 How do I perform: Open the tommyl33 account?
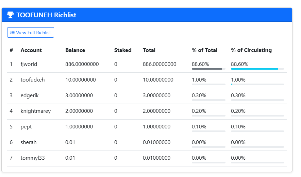coord(33,158)
